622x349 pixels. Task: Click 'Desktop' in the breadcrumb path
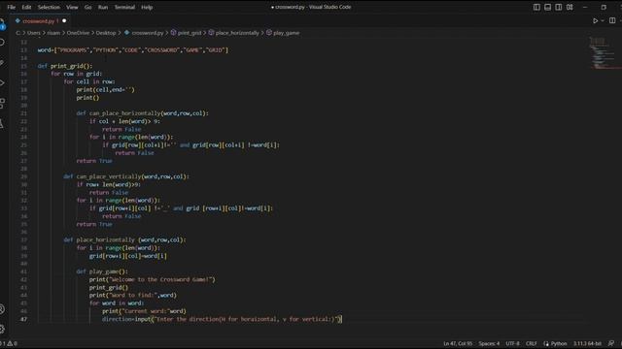pyautogui.click(x=106, y=33)
